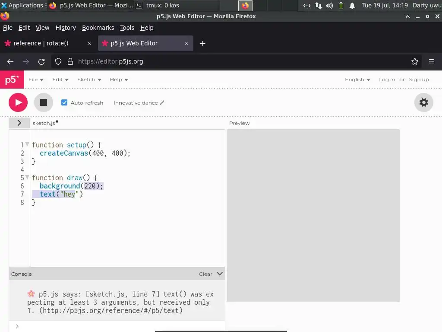Viewport: 442px width, 332px height.
Task: View site security padlock information
Action: click(x=70, y=61)
